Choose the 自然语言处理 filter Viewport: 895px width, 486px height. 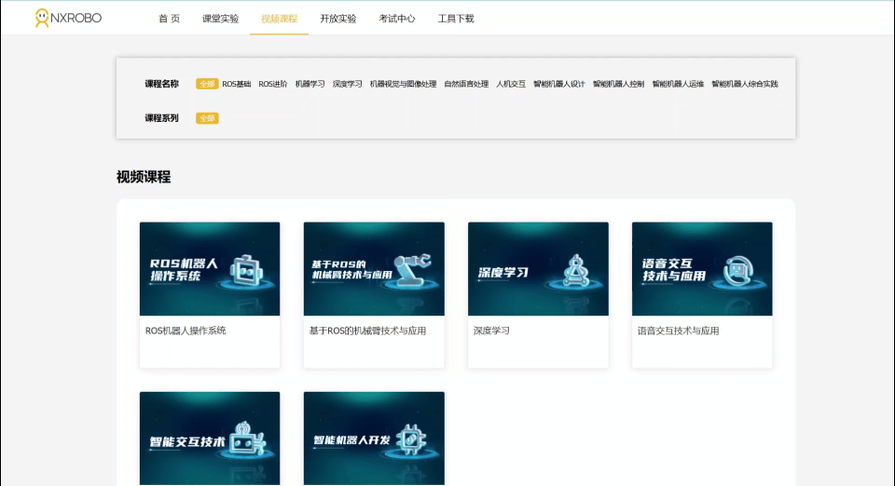tap(466, 84)
